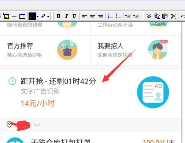
Task: Toggle underline formatting
Action: point(74,16)
